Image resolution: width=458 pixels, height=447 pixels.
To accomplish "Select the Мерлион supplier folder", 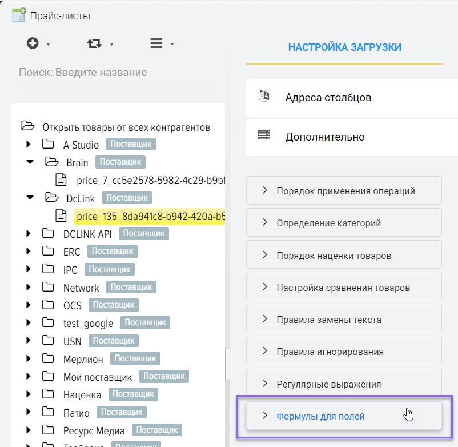I will [x=83, y=360].
